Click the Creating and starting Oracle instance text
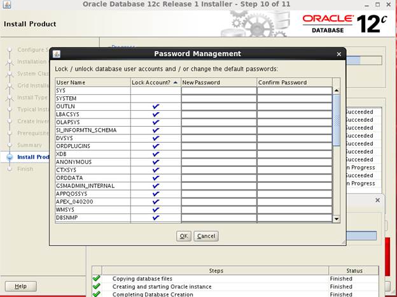 point(162,286)
